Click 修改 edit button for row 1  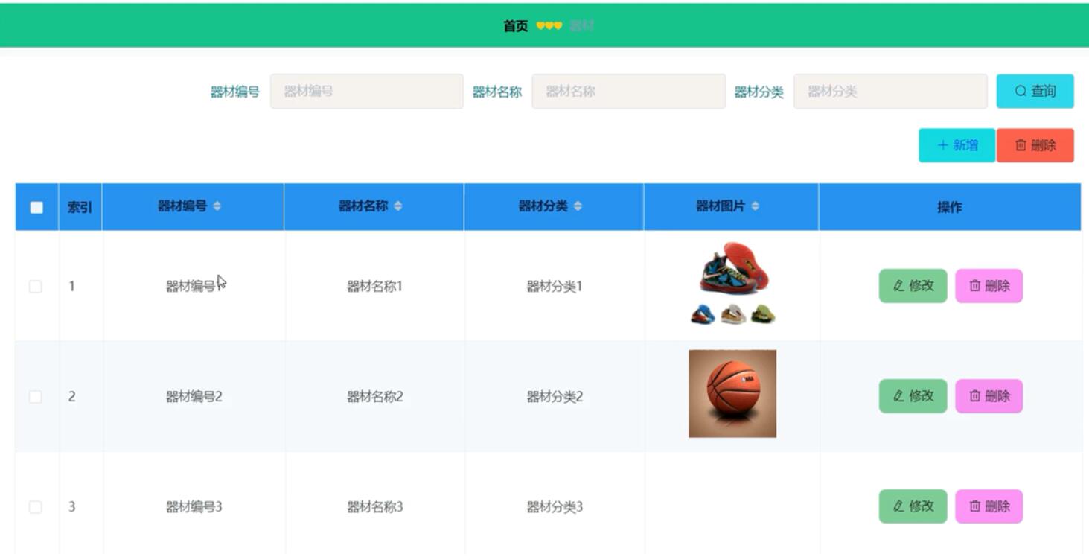point(913,286)
